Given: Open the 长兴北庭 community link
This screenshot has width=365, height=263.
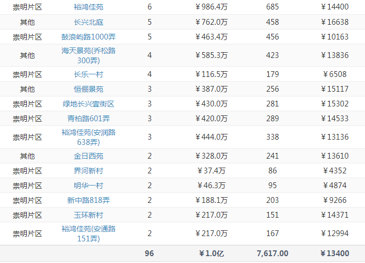Looking at the screenshot, I should 88,22.
